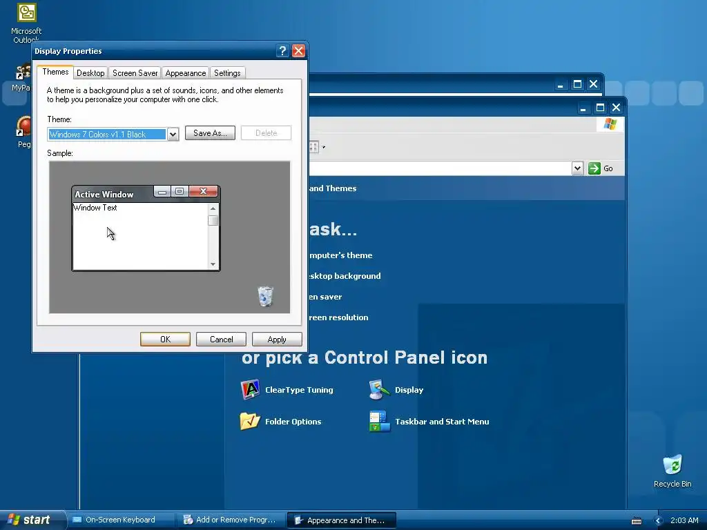Maximize the Appearance and Themes window

click(600, 107)
